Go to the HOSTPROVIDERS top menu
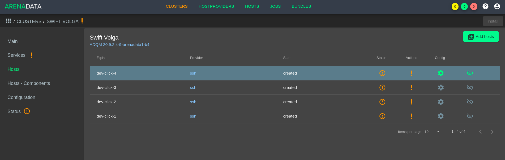The image size is (505, 160). pyautogui.click(x=216, y=6)
